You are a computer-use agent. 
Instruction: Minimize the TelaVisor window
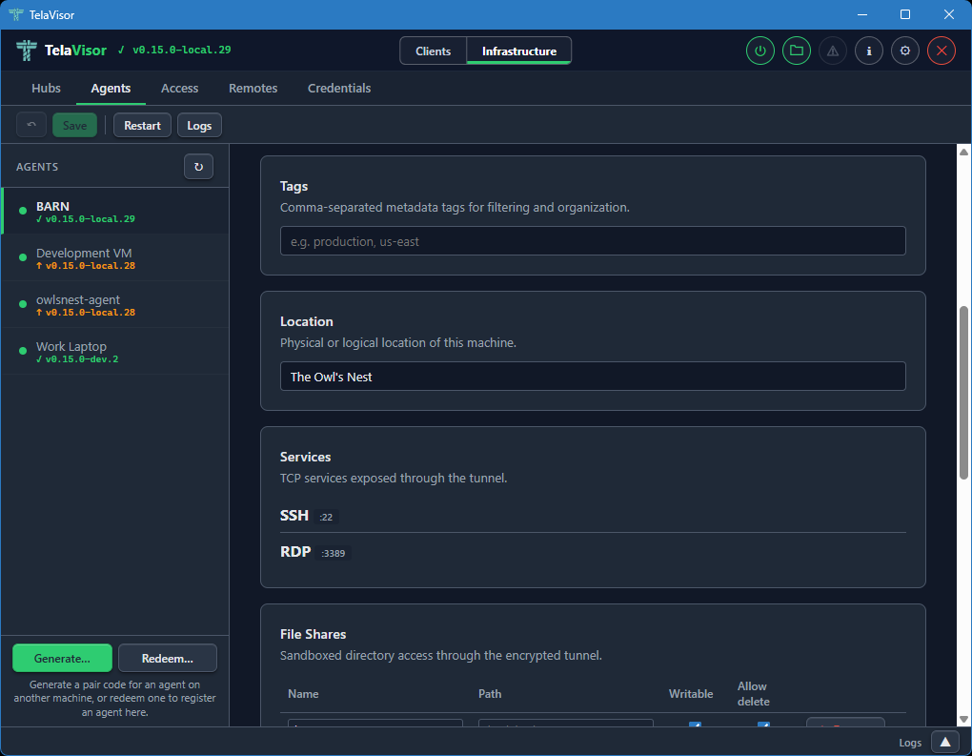tap(861, 14)
